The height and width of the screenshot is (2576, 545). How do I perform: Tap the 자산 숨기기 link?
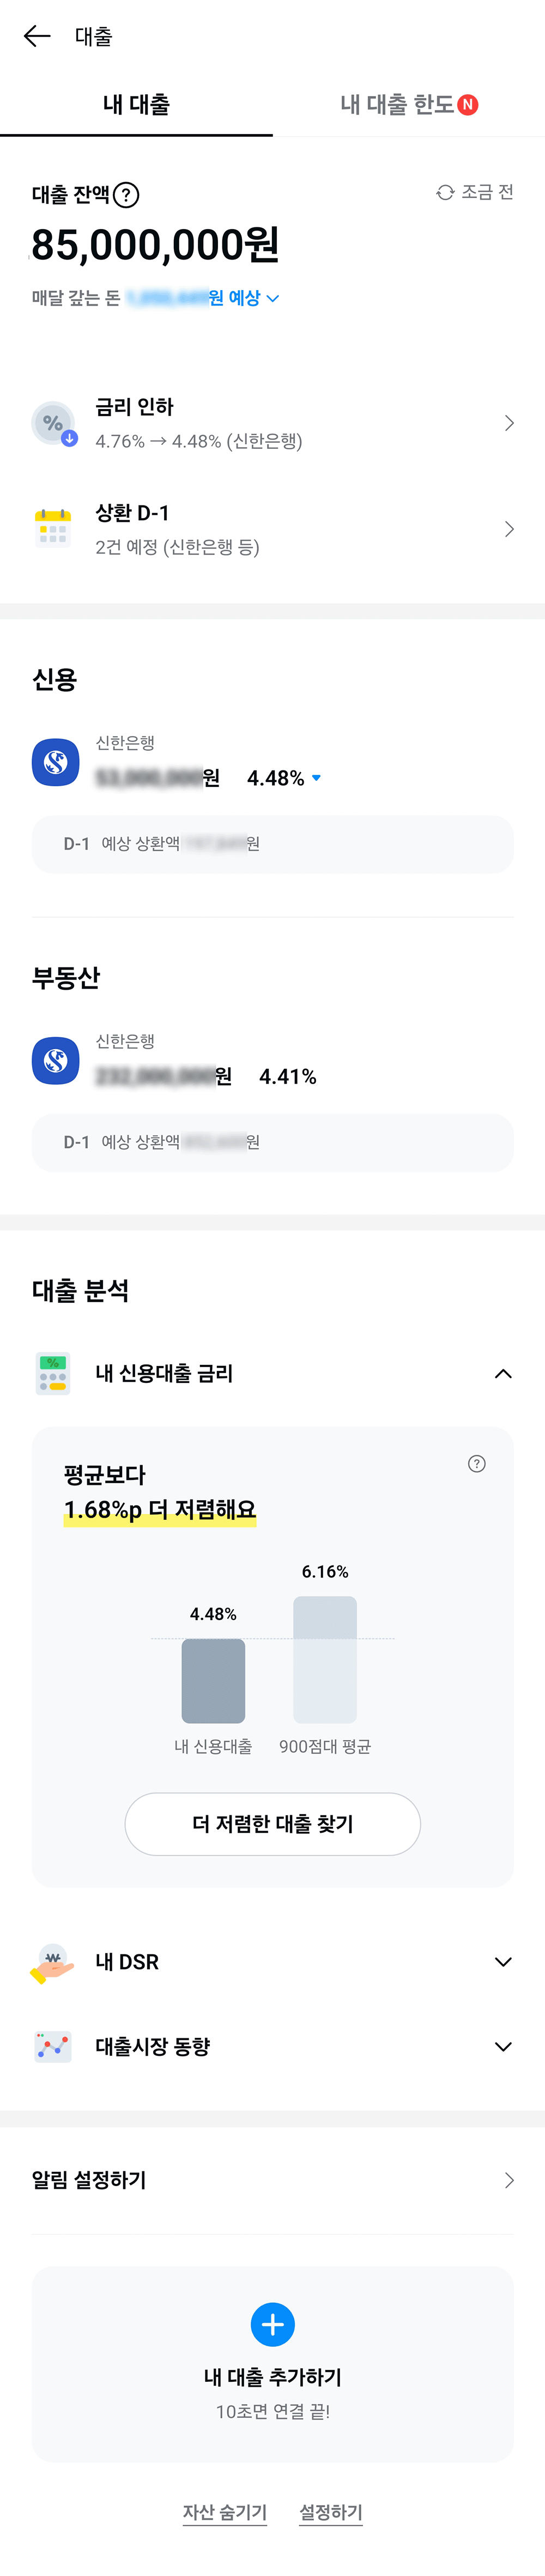[225, 2512]
